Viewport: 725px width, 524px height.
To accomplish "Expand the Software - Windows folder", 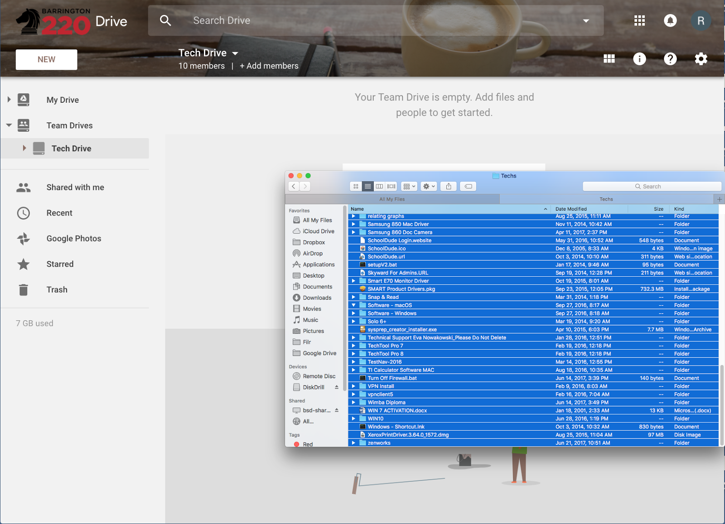I will (353, 313).
